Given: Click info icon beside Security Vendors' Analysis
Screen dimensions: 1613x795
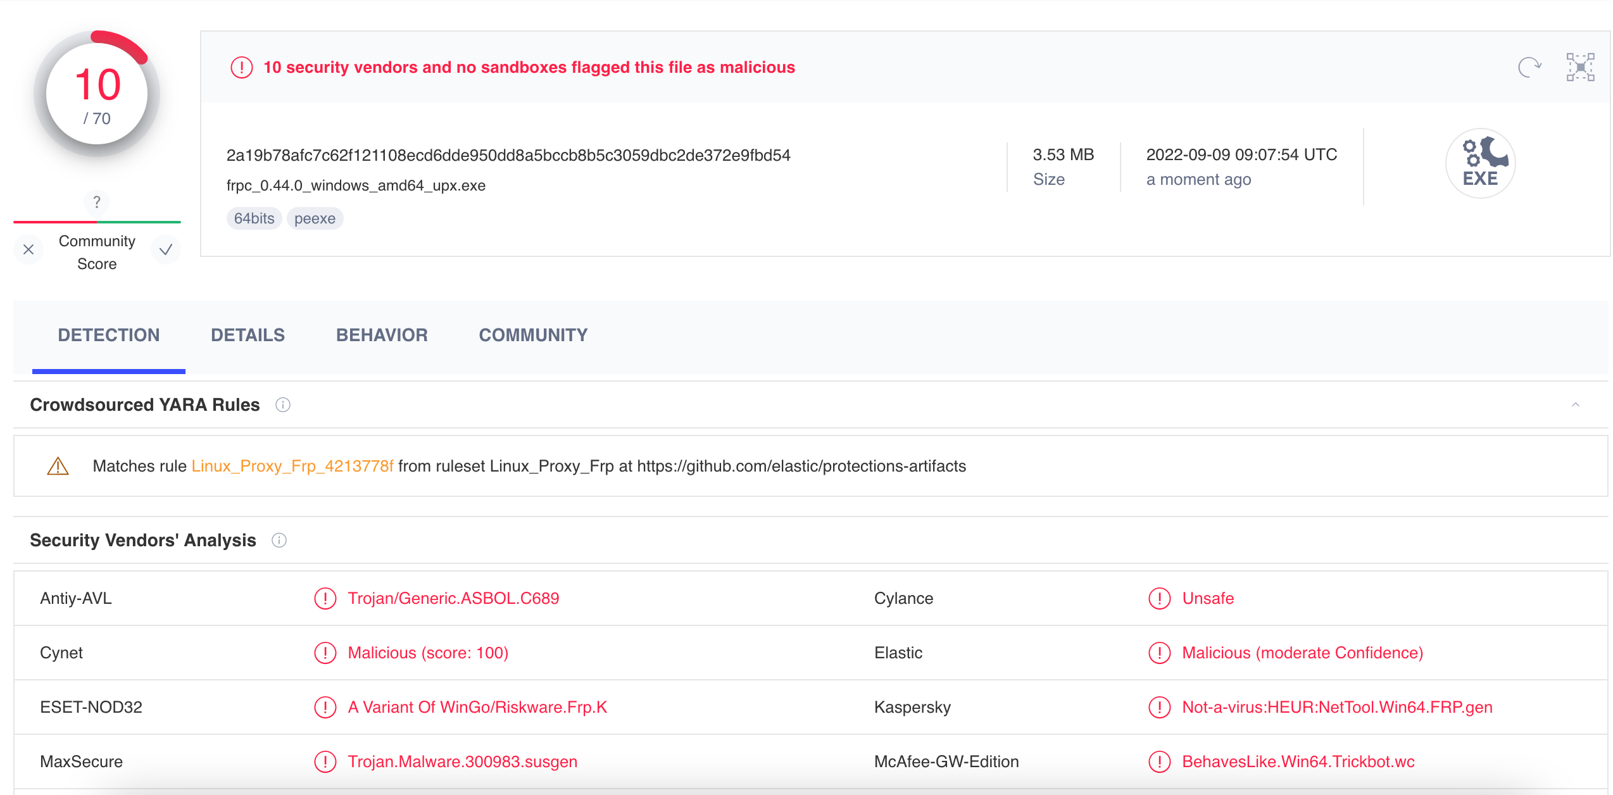Looking at the screenshot, I should click(279, 541).
